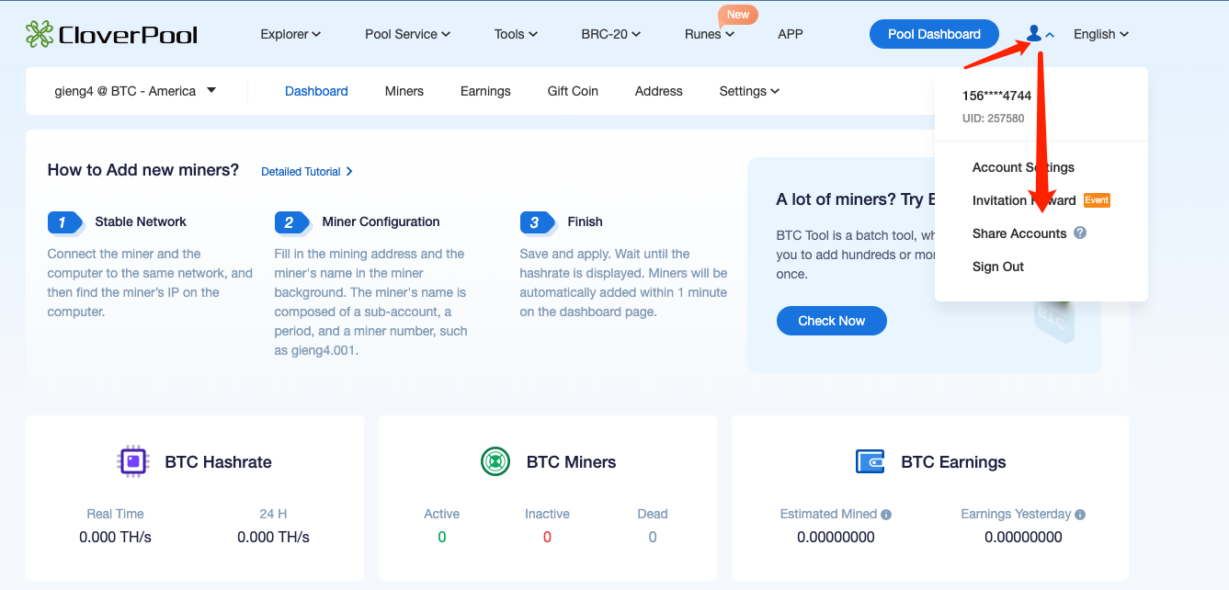Open the English language selector

coord(1101,35)
